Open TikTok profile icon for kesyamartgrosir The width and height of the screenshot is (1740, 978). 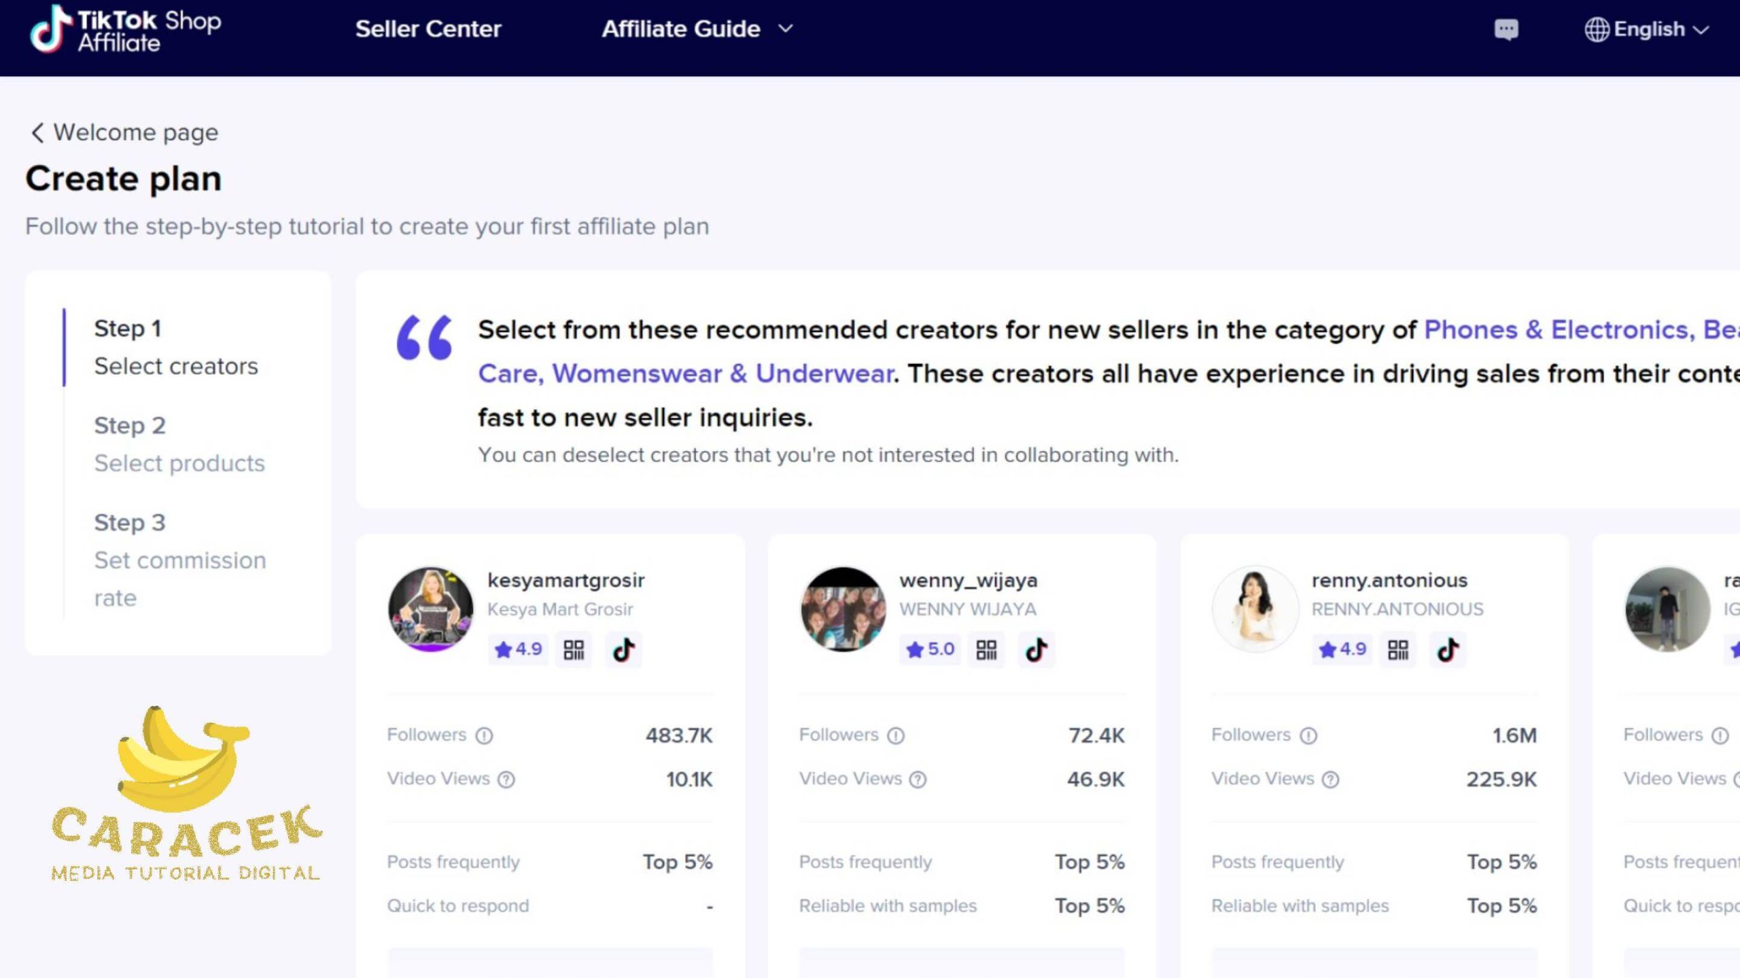(623, 650)
